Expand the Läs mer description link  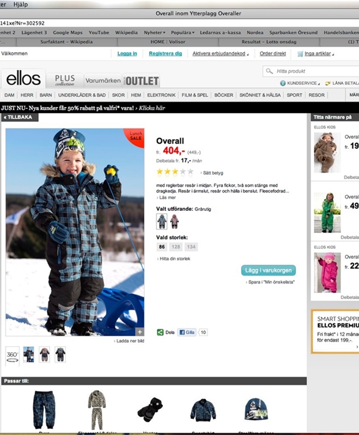click(166, 197)
